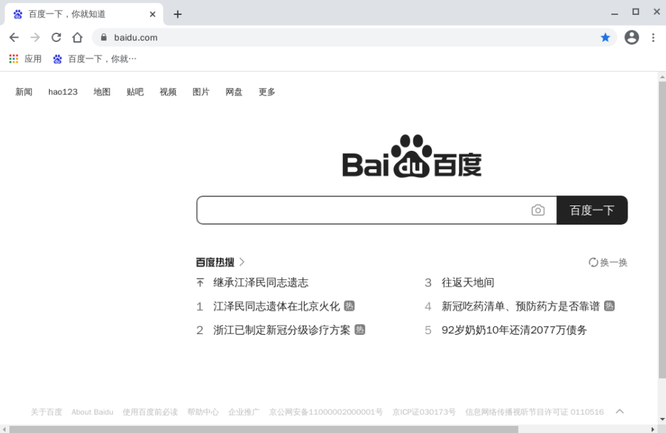Focus the Baidu search input box
The width and height of the screenshot is (666, 433).
click(x=363, y=210)
